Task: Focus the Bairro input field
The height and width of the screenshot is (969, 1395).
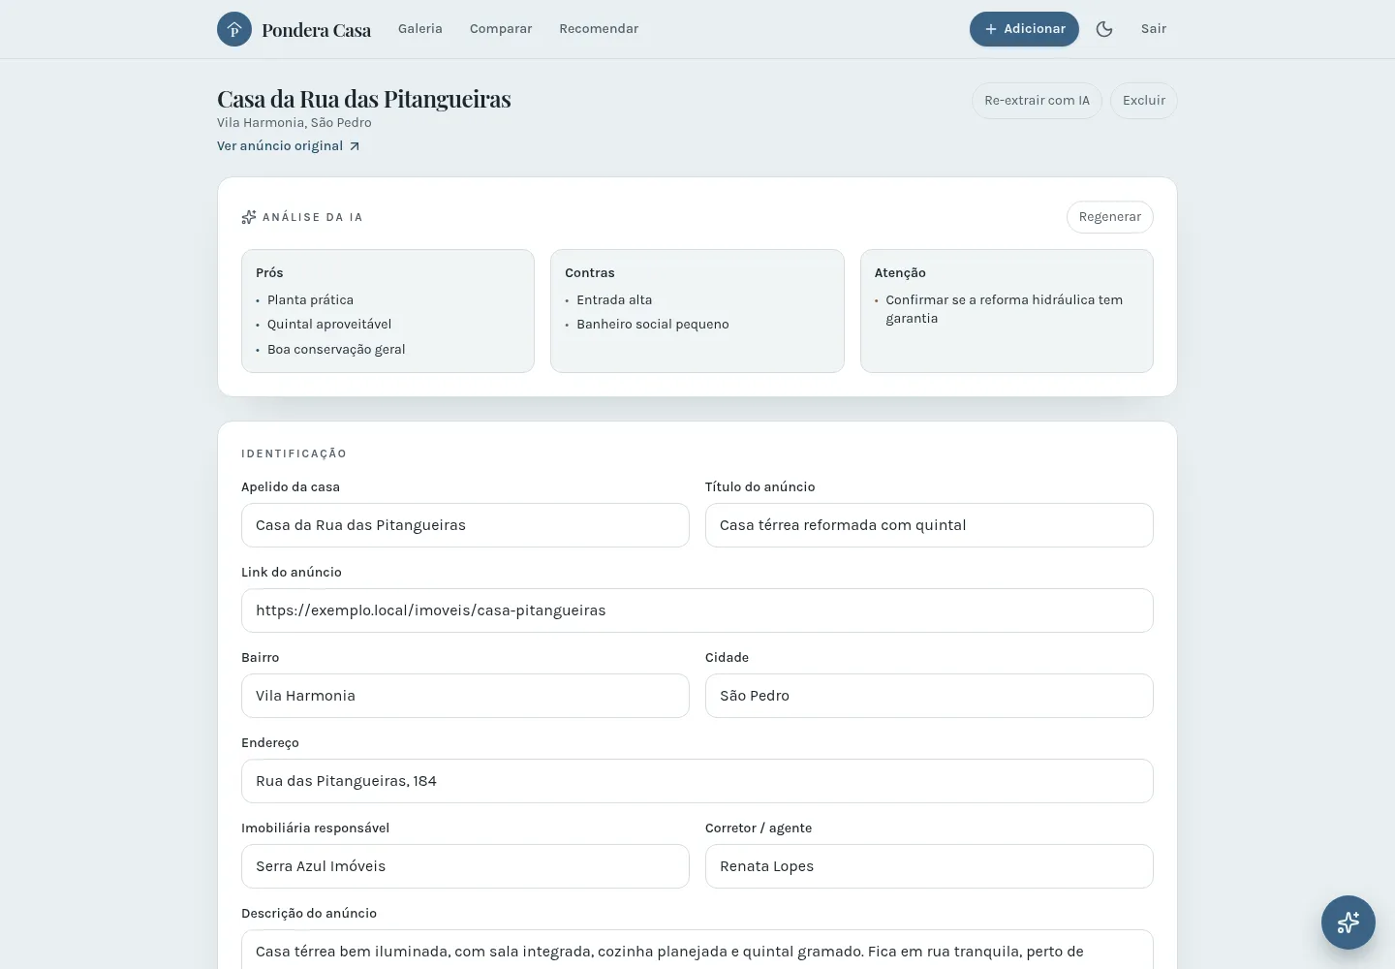Action: pyautogui.click(x=465, y=696)
